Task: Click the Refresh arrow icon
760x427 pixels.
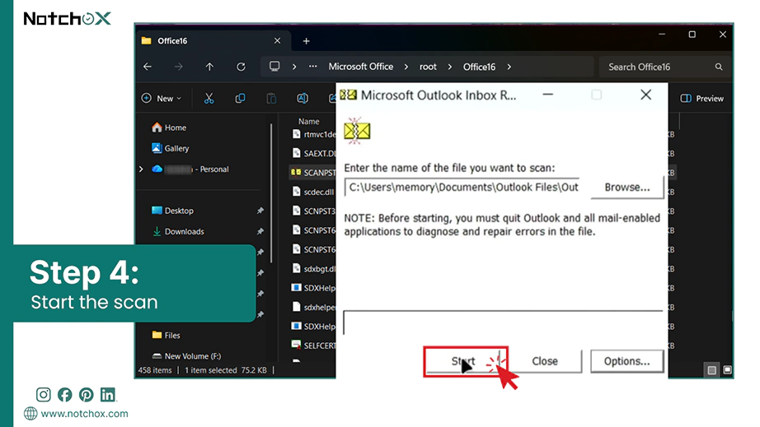Action: [241, 67]
